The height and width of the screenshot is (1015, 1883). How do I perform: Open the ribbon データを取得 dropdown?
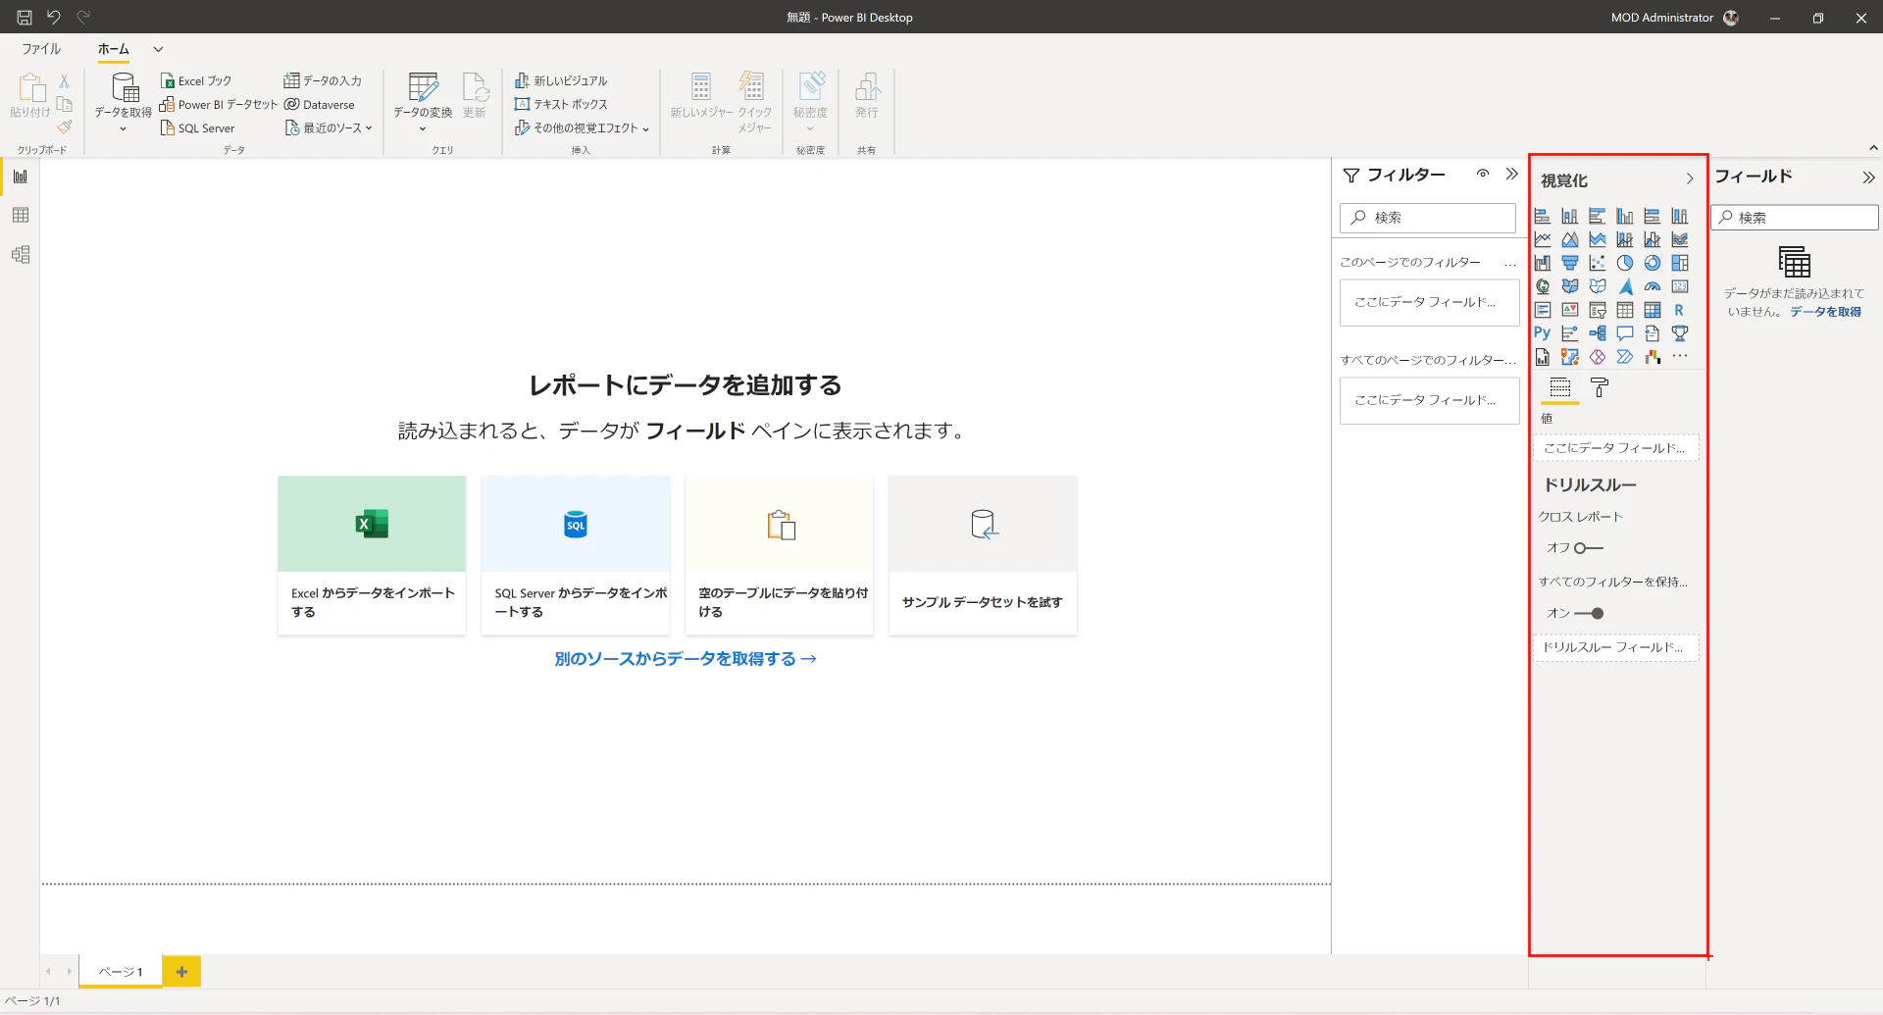tap(124, 104)
